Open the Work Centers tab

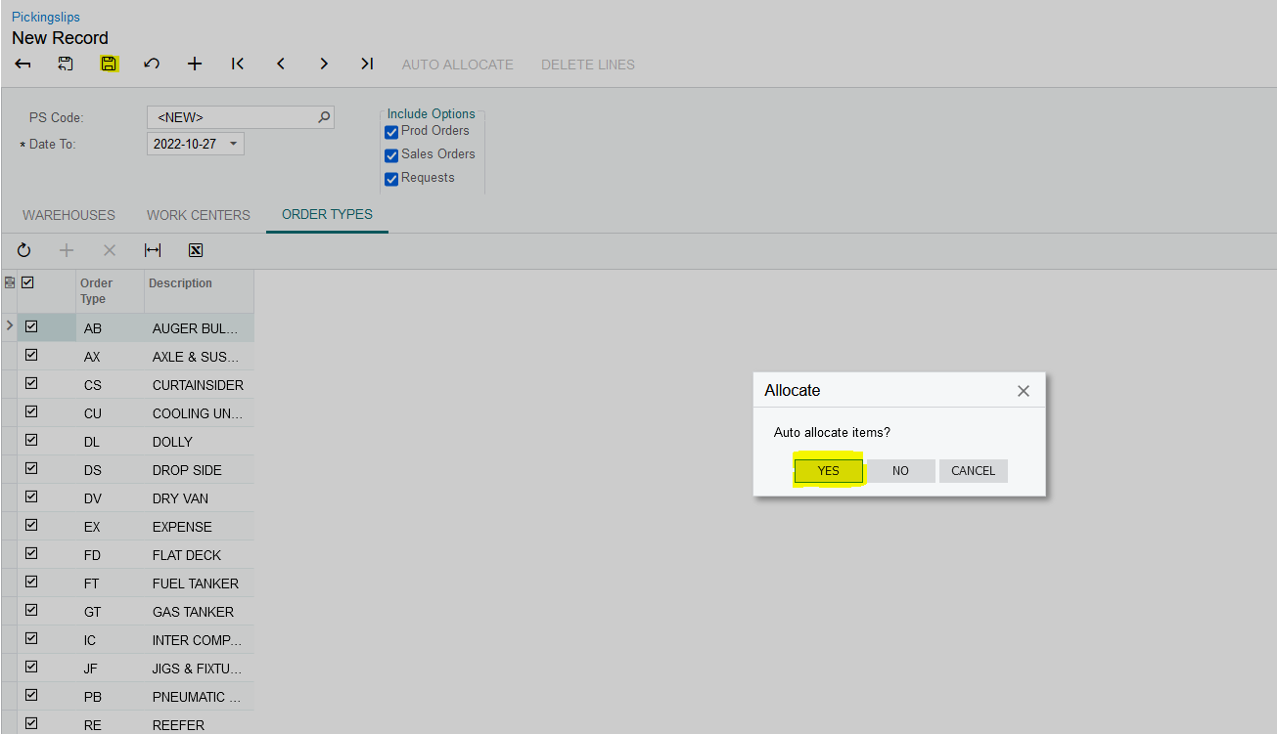pyautogui.click(x=199, y=215)
